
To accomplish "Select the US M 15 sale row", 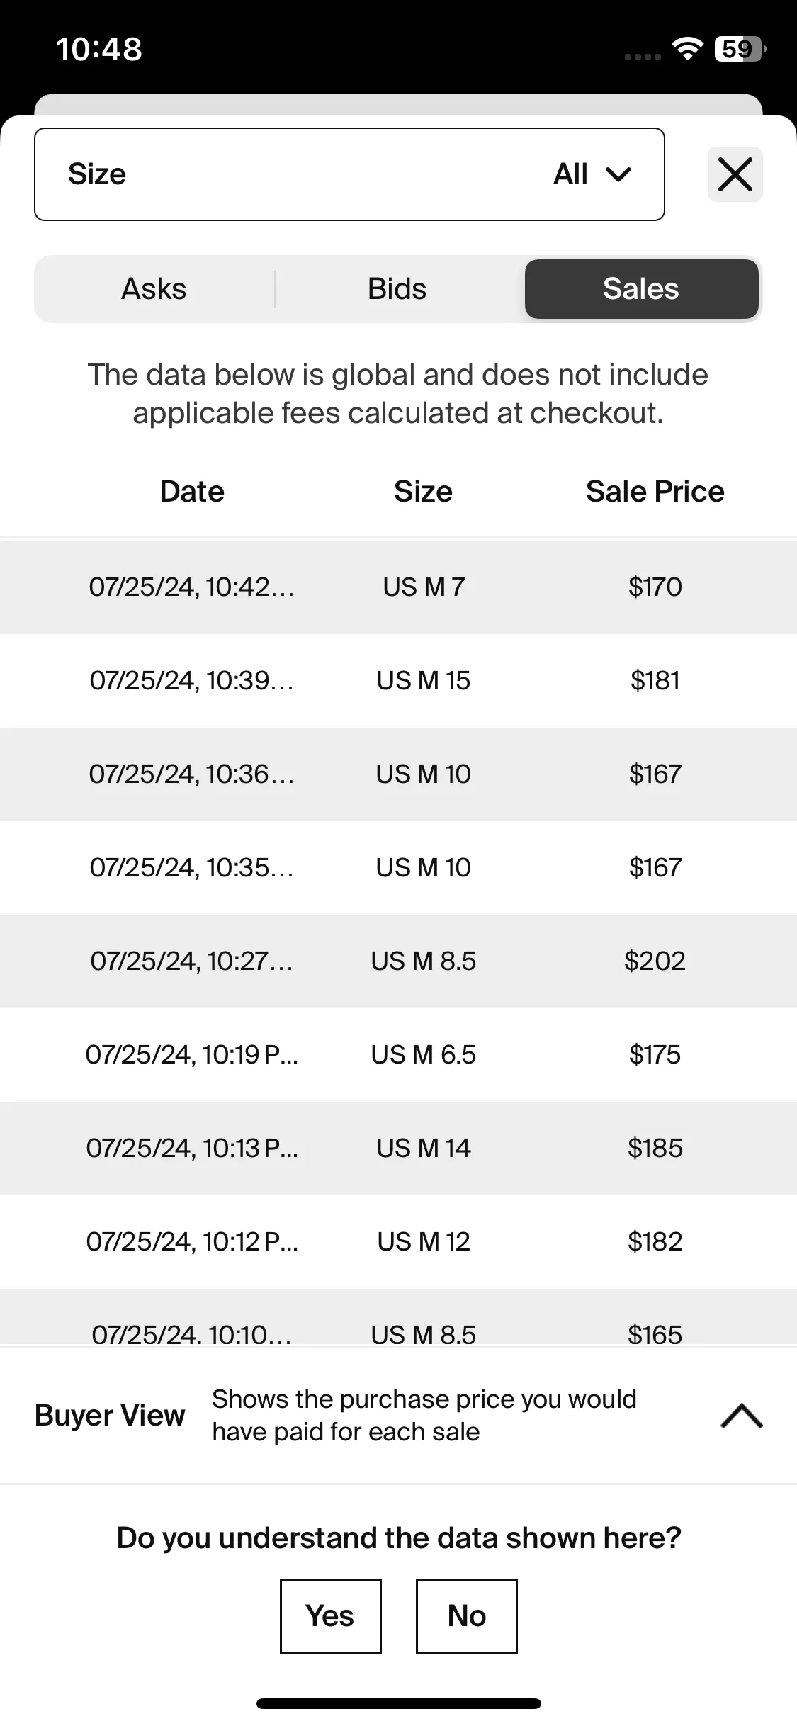I will click(398, 681).
